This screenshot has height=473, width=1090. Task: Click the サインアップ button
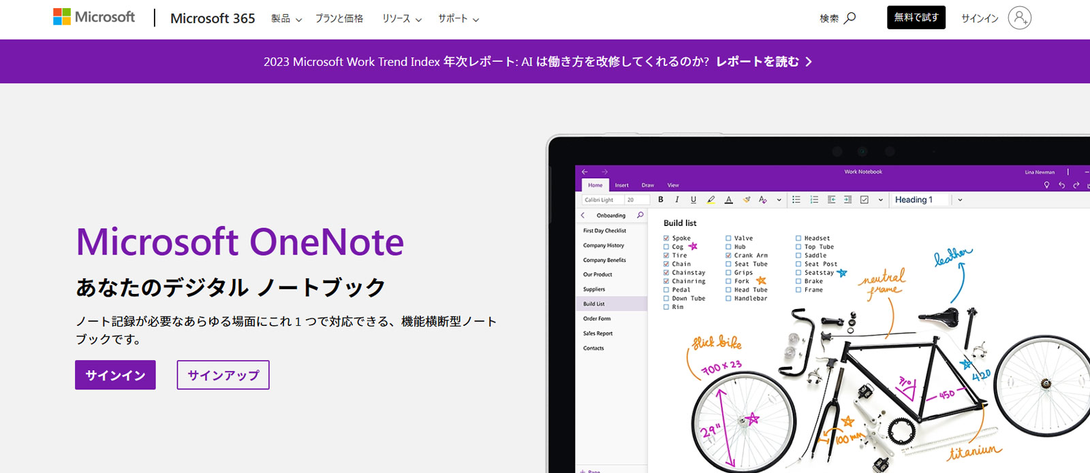[x=223, y=375]
